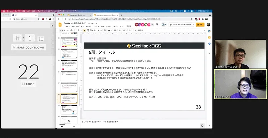The height and width of the screenshot is (138, 268).
Task: Reload the Google Slides browser page
Action: pyautogui.click(x=65, y=19)
